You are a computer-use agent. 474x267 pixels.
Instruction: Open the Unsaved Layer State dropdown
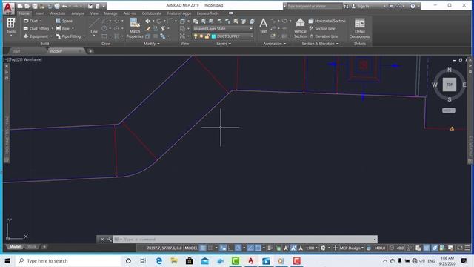click(x=222, y=28)
